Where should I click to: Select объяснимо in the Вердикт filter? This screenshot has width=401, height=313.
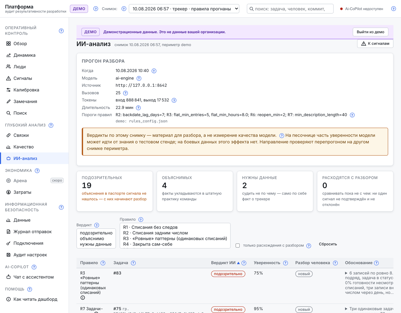click(x=96, y=239)
